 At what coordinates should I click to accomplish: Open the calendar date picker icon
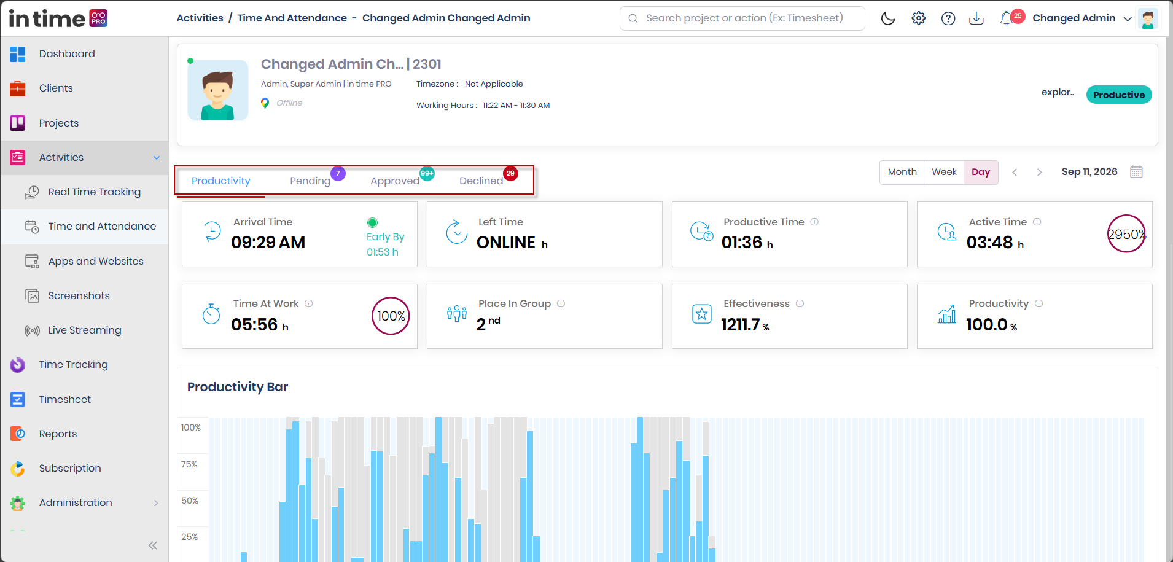(1136, 172)
